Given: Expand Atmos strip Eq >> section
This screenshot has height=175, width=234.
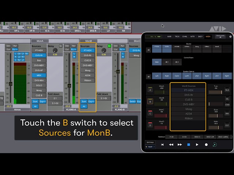Looking at the screenshot, I should [x=15, y=50].
